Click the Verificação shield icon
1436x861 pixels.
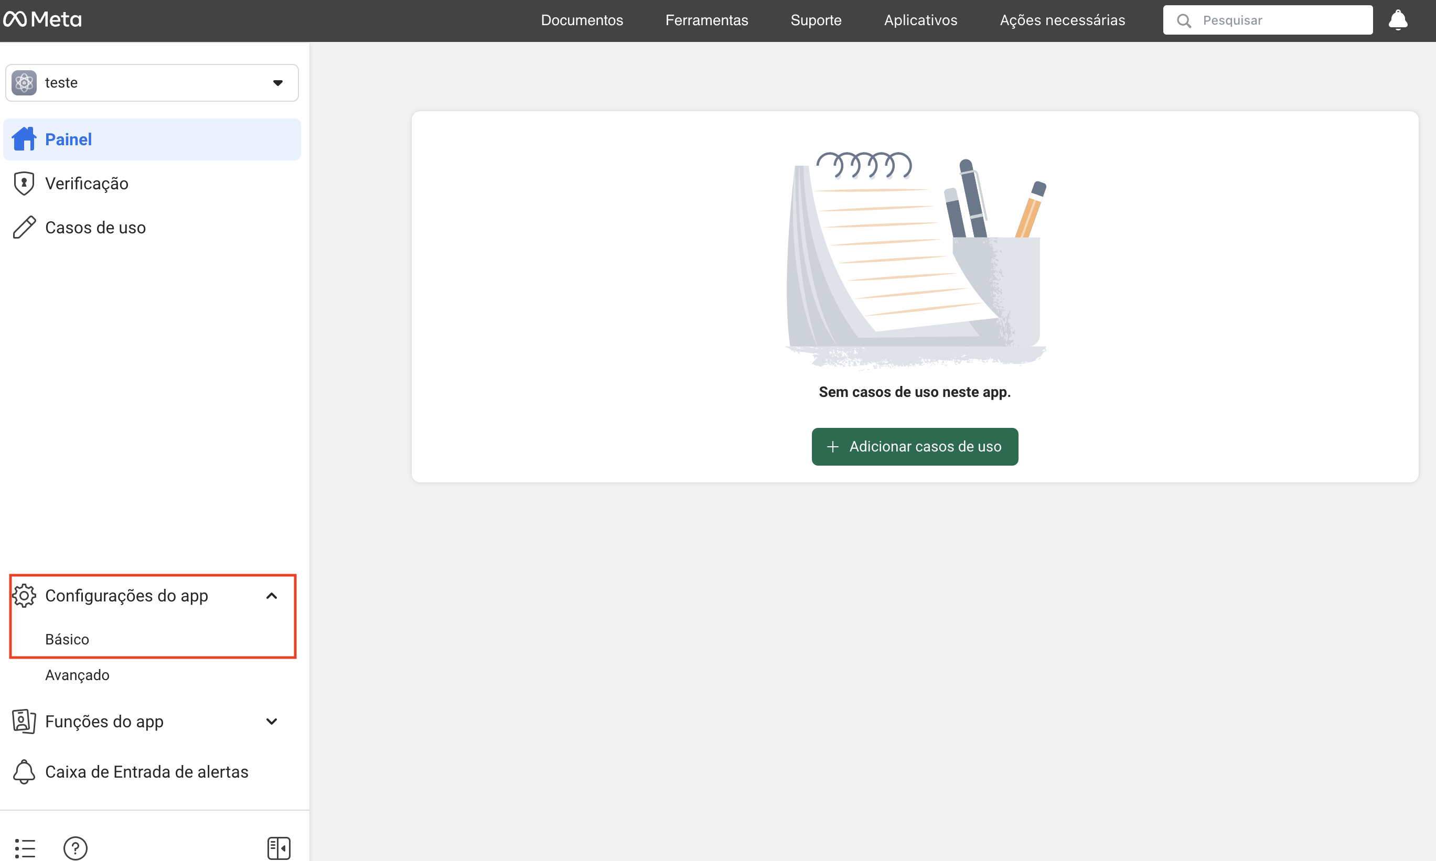click(x=24, y=184)
